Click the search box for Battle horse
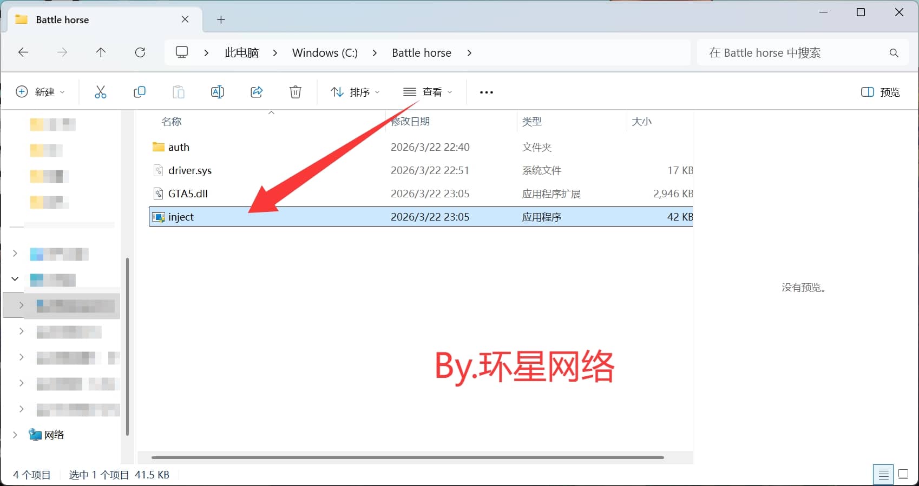Screen dimensions: 919x486 pyautogui.click(x=796, y=52)
